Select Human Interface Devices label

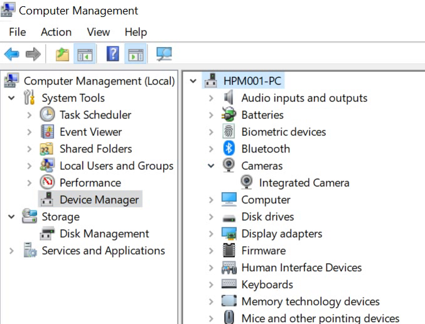(301, 267)
